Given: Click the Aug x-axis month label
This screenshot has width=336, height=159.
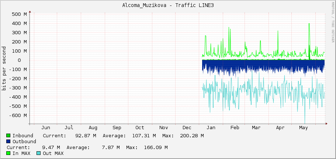Looking at the screenshot, I should coord(93,128).
